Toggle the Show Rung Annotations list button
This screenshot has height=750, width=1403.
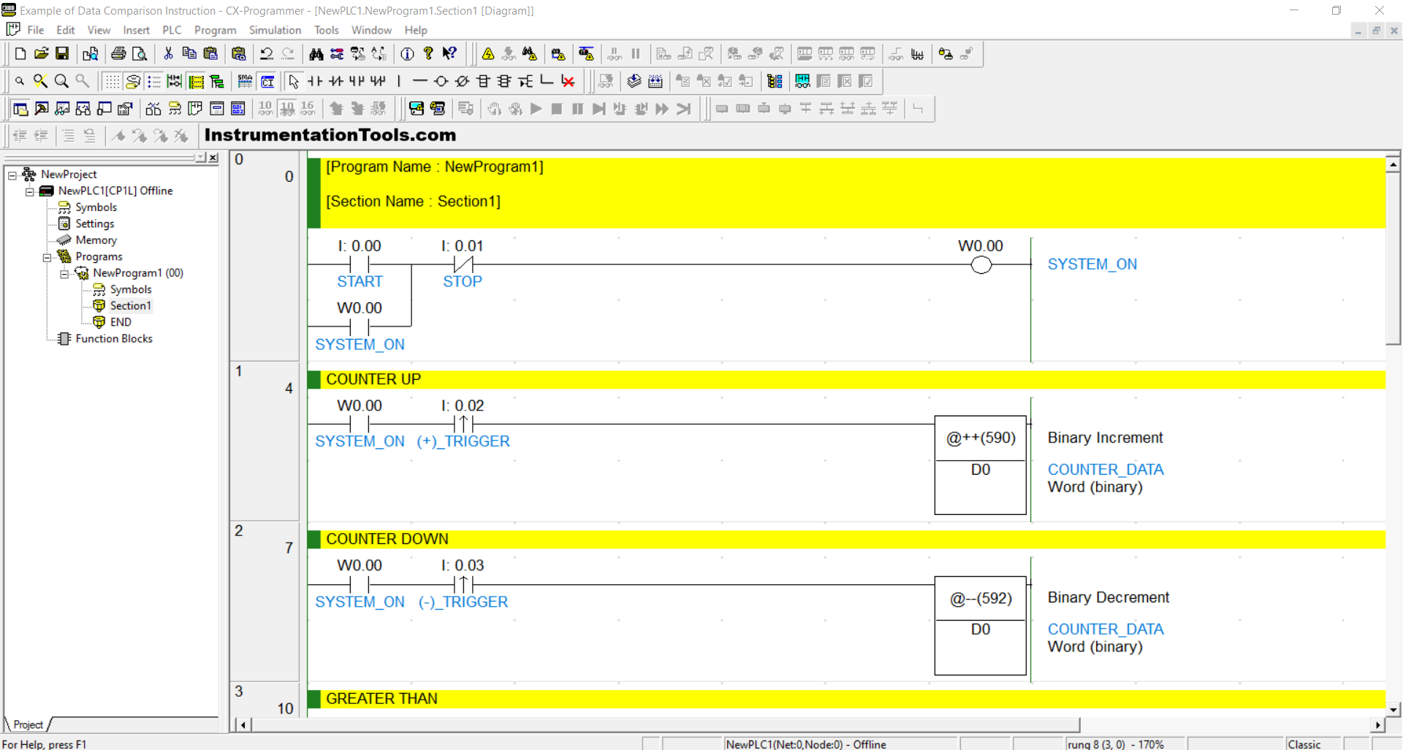point(154,81)
